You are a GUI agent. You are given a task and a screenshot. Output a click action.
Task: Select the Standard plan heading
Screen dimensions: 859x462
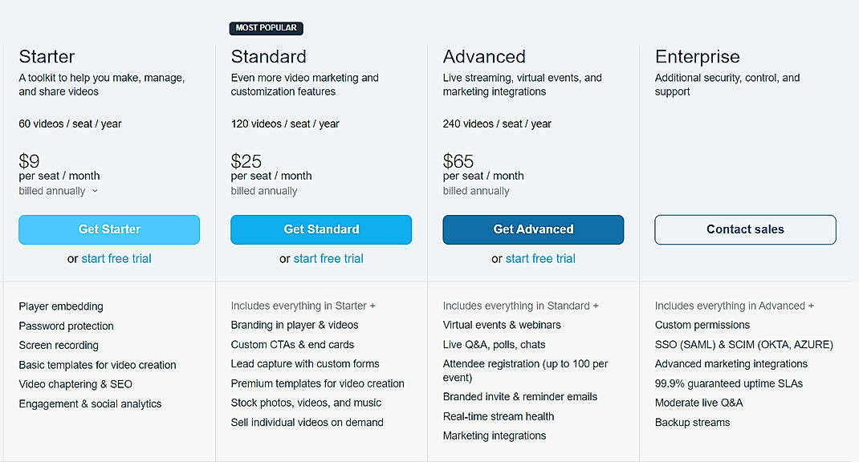click(268, 57)
